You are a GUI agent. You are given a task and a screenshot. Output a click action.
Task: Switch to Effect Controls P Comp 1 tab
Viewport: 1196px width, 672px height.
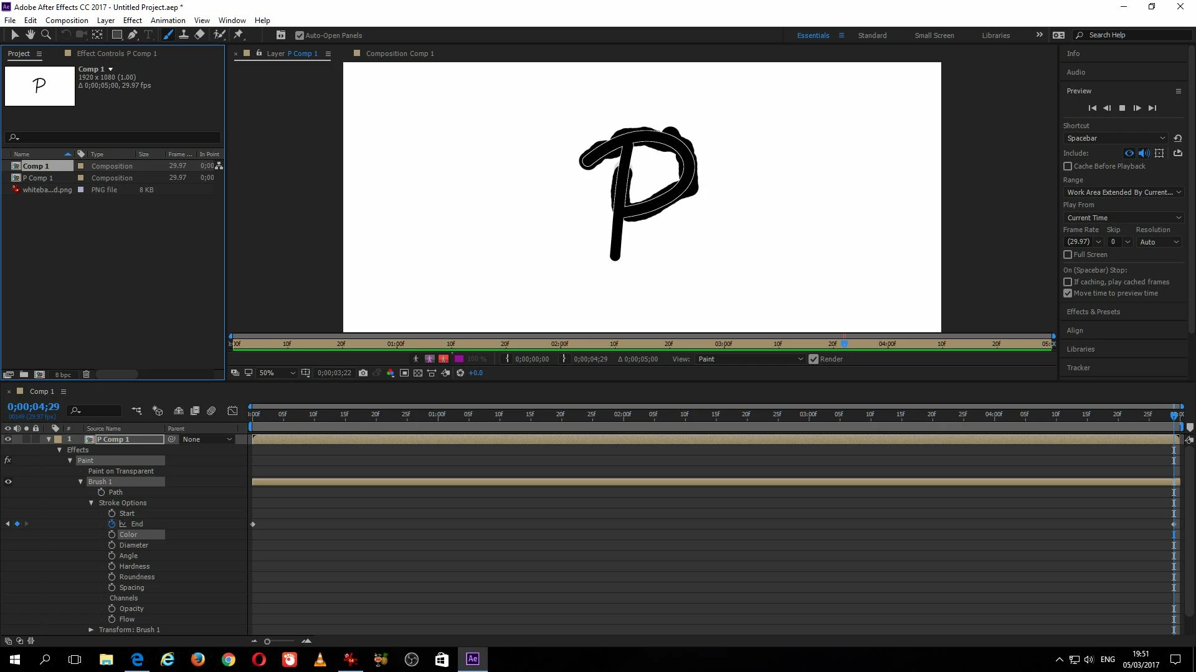(x=116, y=54)
